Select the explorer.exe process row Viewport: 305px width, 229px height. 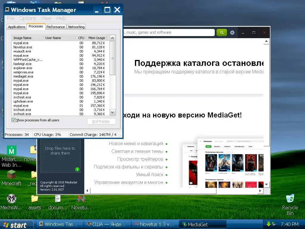59,68
